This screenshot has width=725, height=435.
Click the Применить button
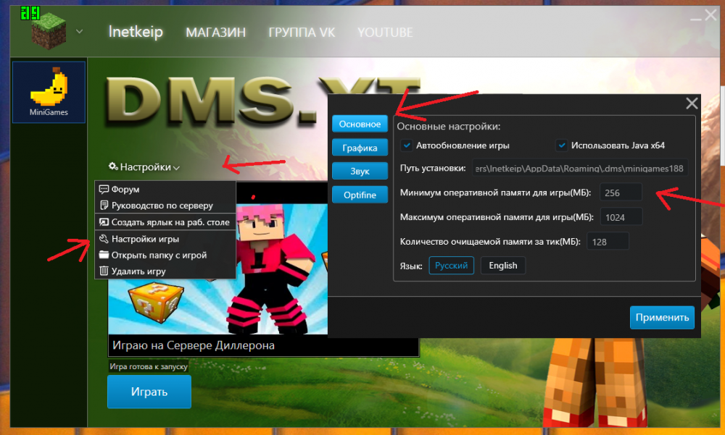click(x=661, y=318)
